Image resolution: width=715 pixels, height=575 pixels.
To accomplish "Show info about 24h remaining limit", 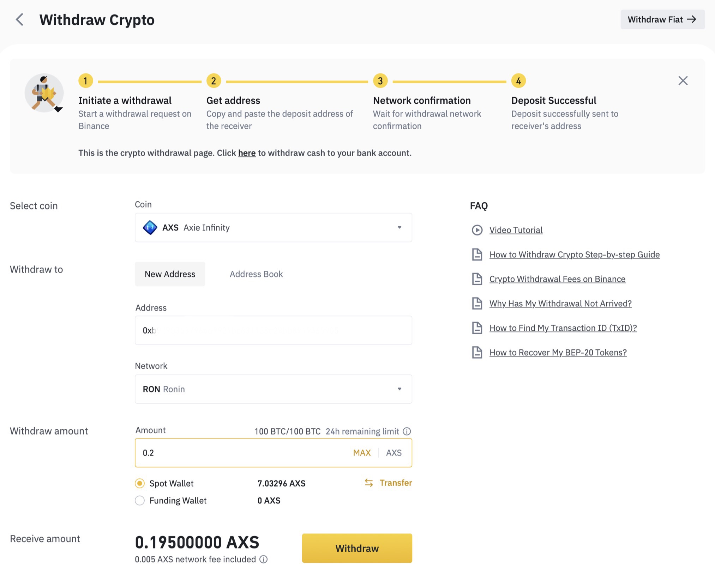I will coord(407,431).
